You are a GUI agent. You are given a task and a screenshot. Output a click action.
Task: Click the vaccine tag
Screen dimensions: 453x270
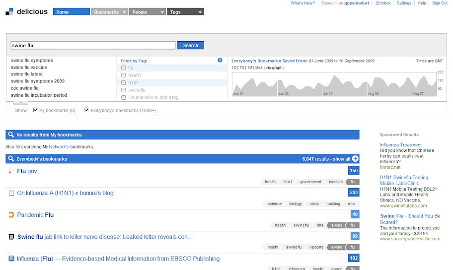316,247
